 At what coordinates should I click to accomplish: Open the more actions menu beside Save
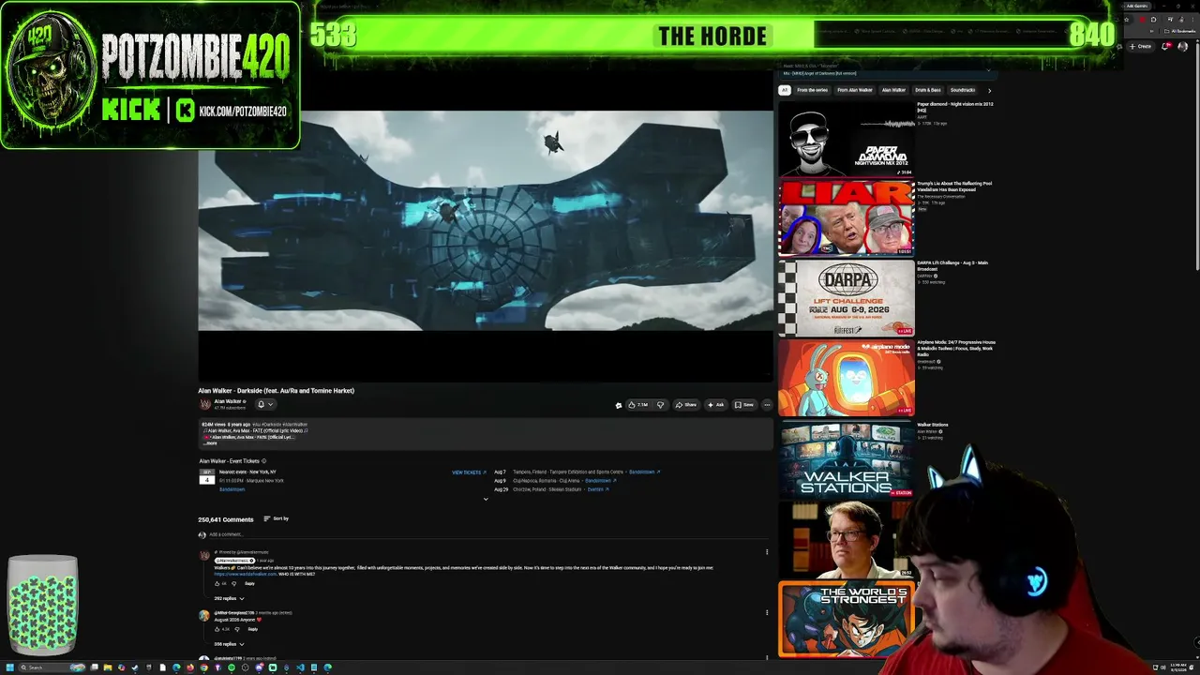click(x=767, y=405)
